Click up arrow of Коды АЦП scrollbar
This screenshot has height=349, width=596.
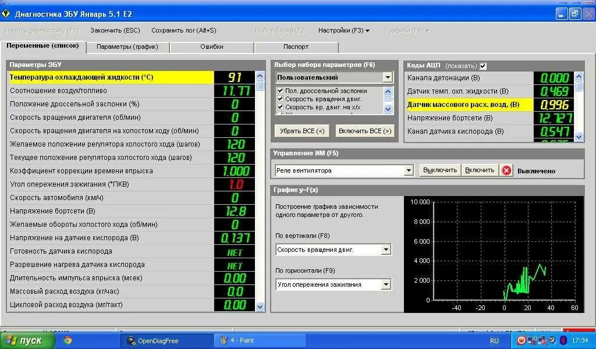579,76
